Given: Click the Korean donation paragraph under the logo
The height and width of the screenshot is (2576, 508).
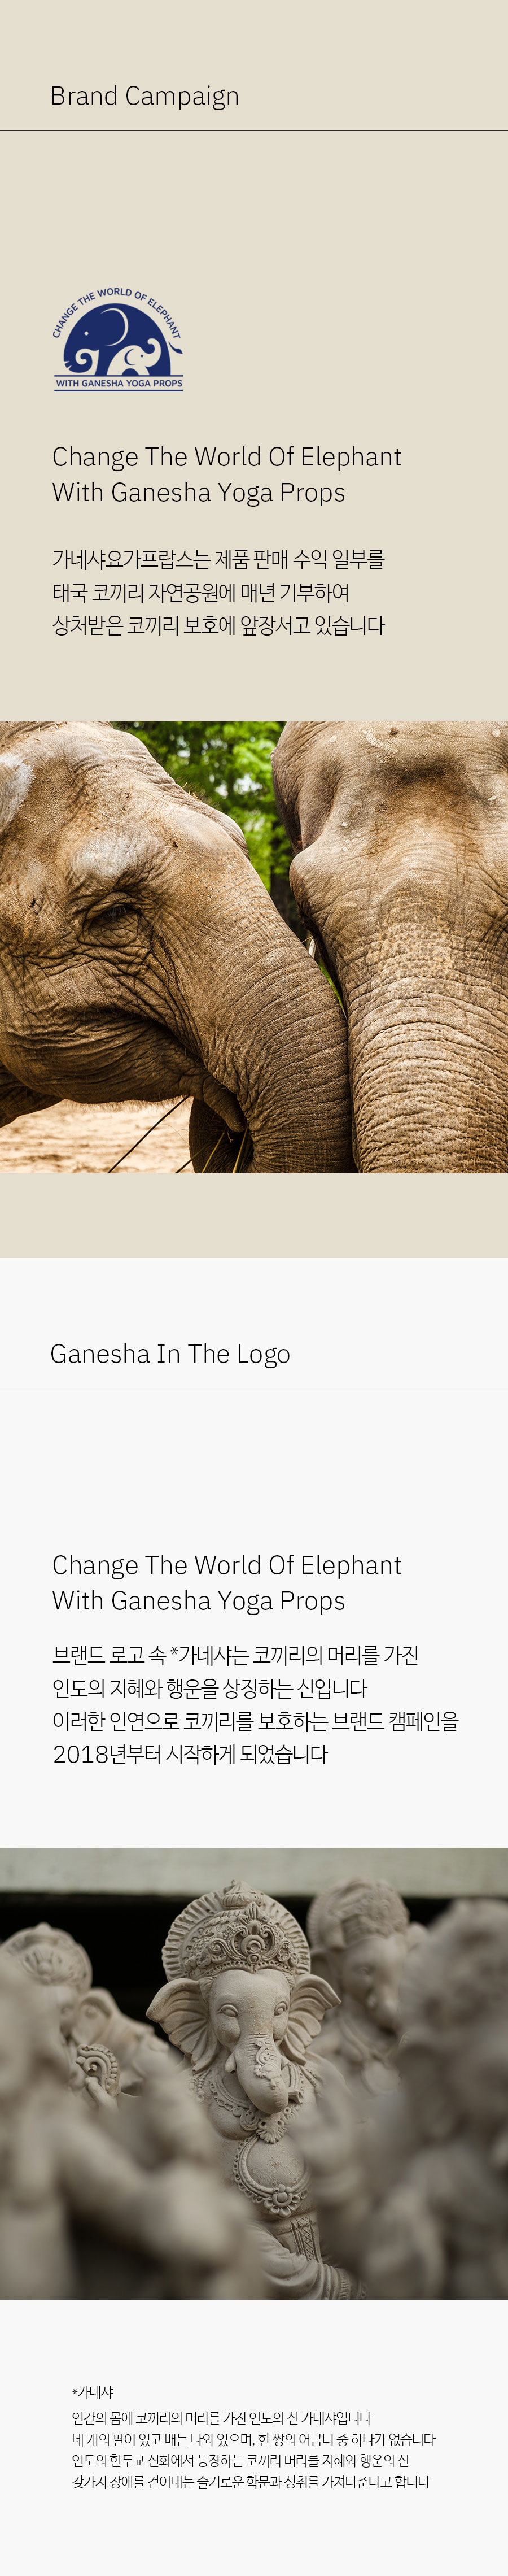Looking at the screenshot, I should coord(219,593).
